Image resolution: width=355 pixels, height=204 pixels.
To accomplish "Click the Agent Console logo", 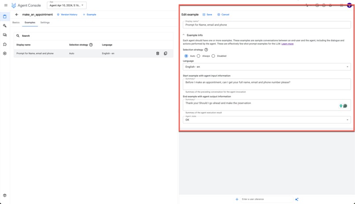I will [x=26, y=5].
